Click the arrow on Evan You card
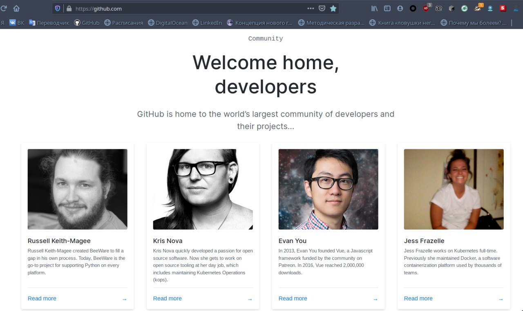Screen dimensions: 523x311 click(375, 299)
